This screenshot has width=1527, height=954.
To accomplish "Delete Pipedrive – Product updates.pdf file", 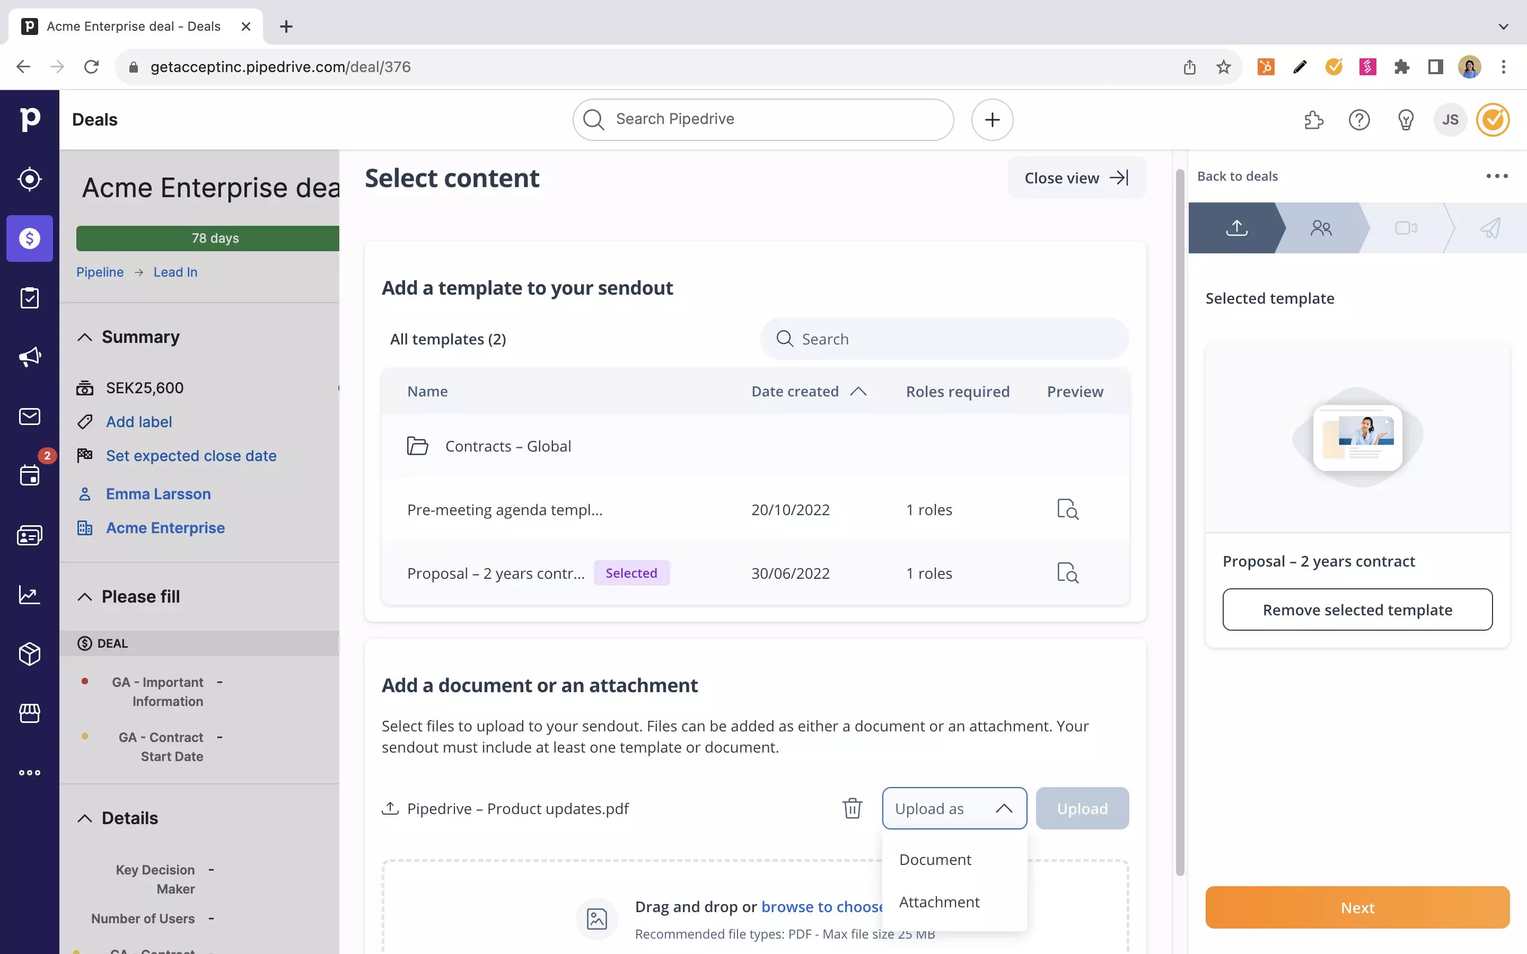I will [852, 808].
